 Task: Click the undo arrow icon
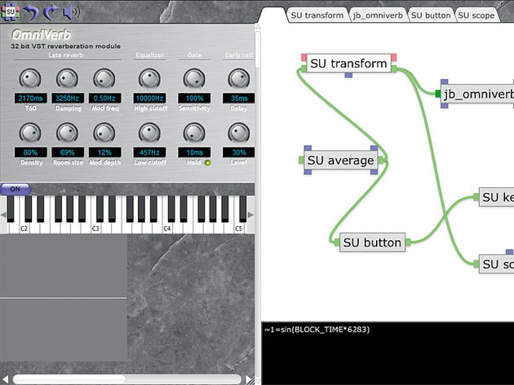pos(31,12)
